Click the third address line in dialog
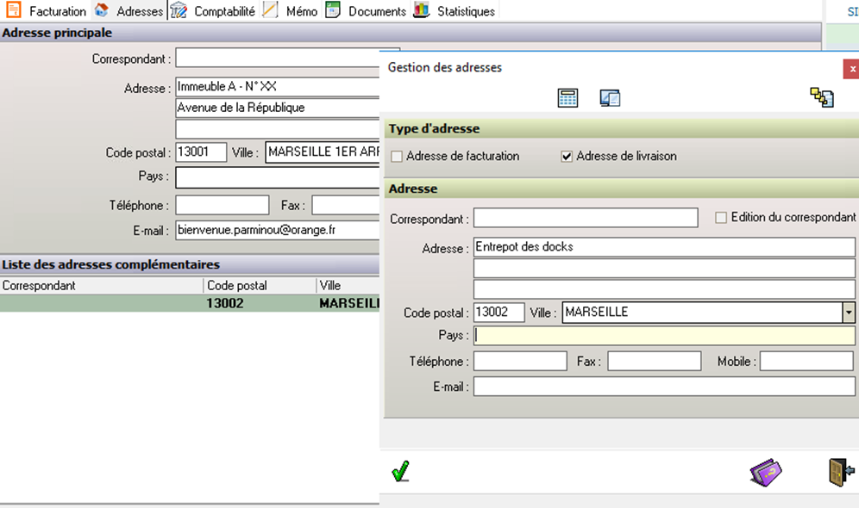Image resolution: width=859 pixels, height=508 pixels. pyautogui.click(x=664, y=289)
